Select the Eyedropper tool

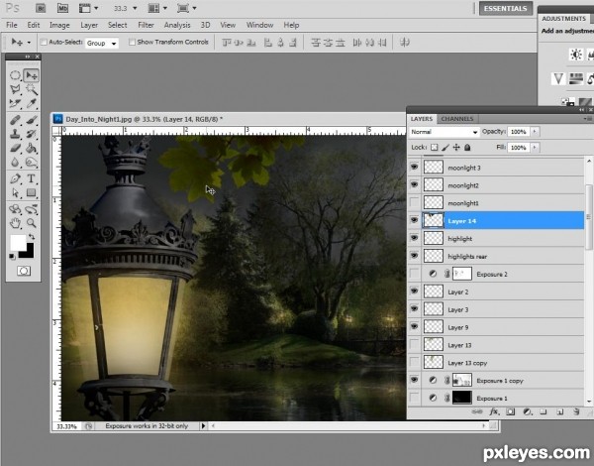point(32,103)
